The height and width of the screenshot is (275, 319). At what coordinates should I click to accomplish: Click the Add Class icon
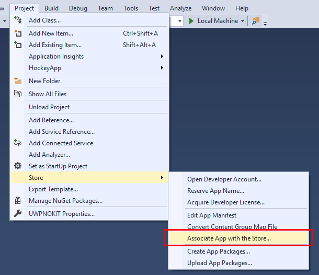click(x=18, y=20)
